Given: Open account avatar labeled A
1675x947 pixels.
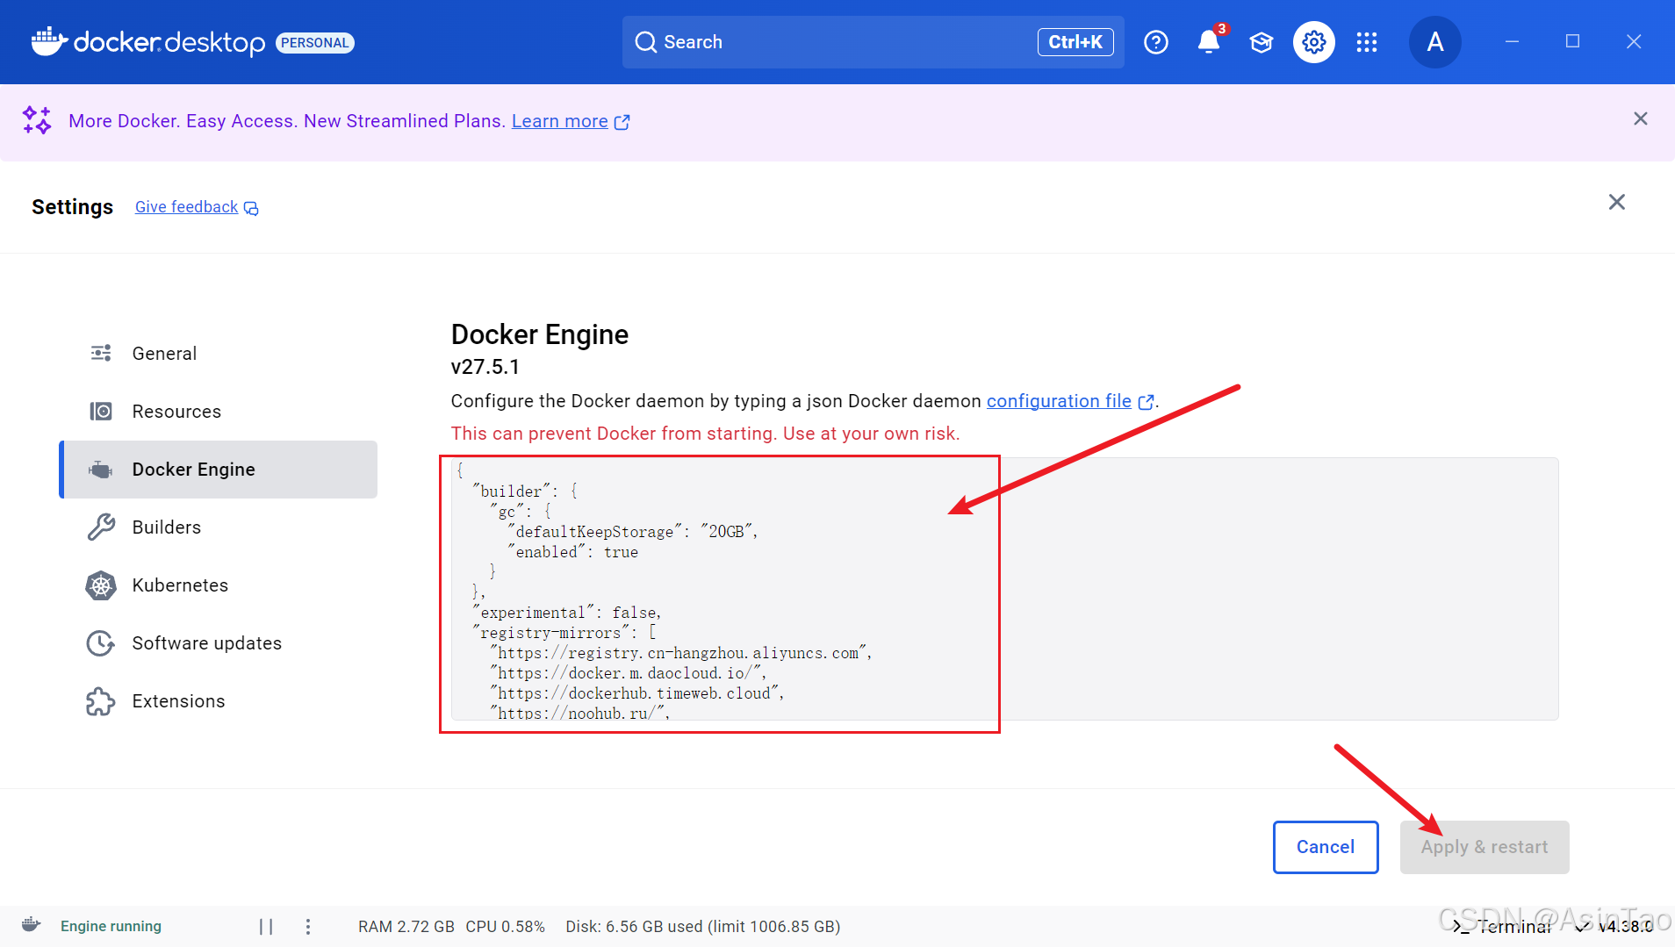Looking at the screenshot, I should pos(1435,42).
